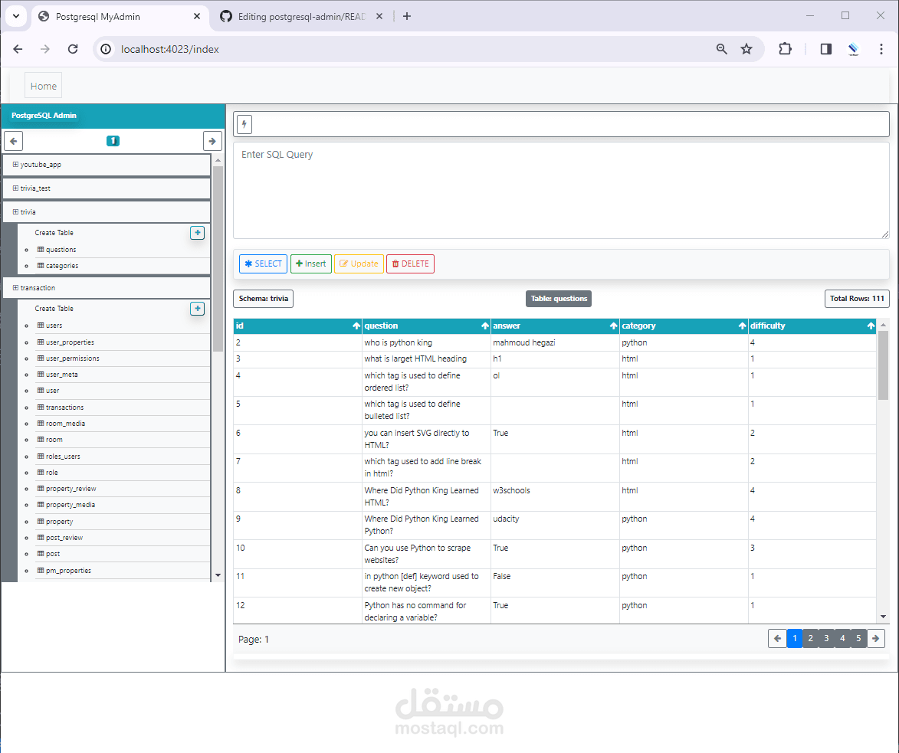Toggle the browser side panel

coord(826,49)
